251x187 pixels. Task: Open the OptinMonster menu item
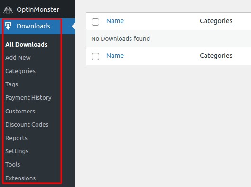38,9
